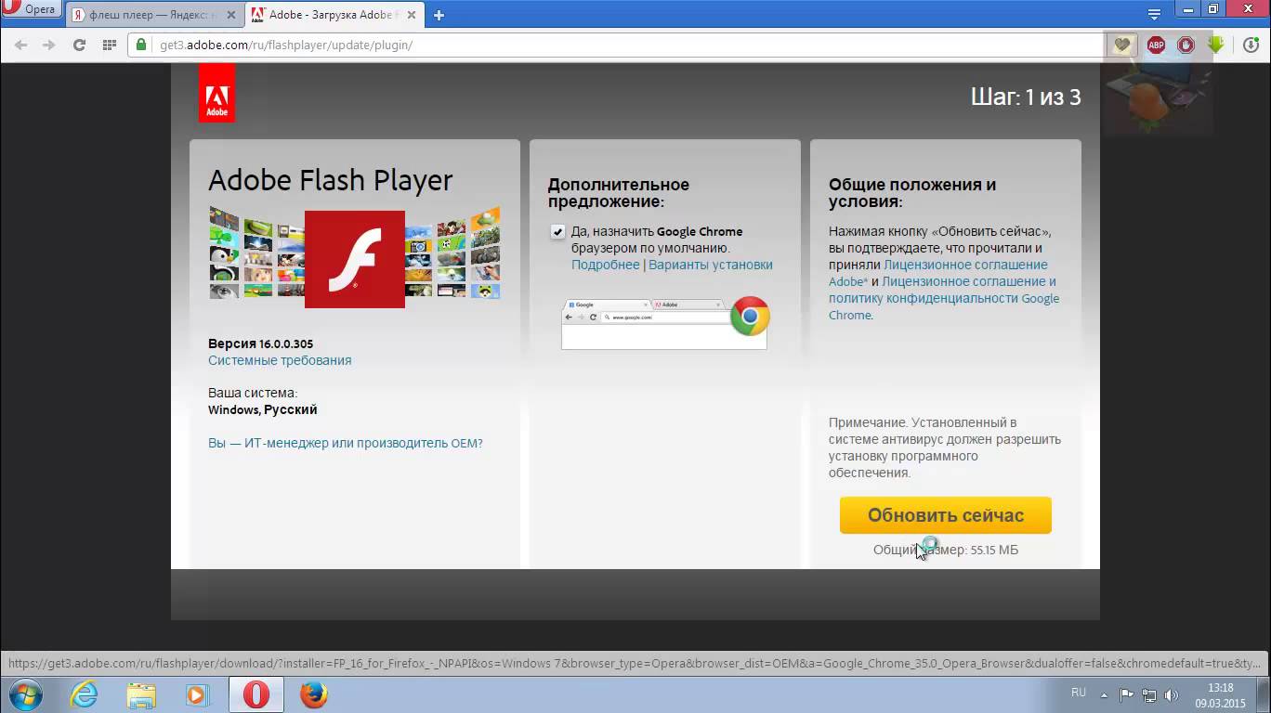Open the network tray icon
Screen dimensions: 1271x713
click(x=1149, y=694)
